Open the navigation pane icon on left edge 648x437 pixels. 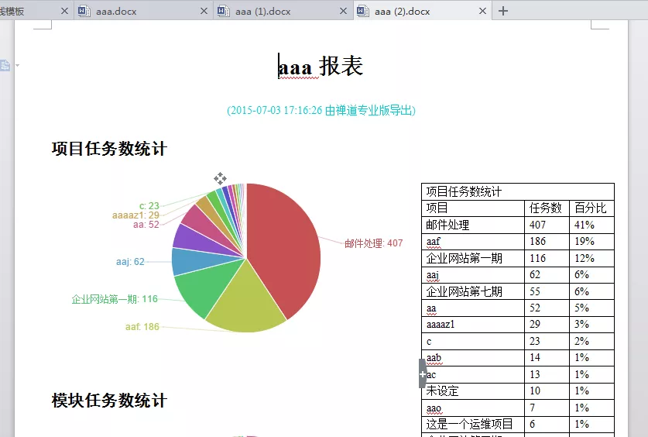[5, 65]
